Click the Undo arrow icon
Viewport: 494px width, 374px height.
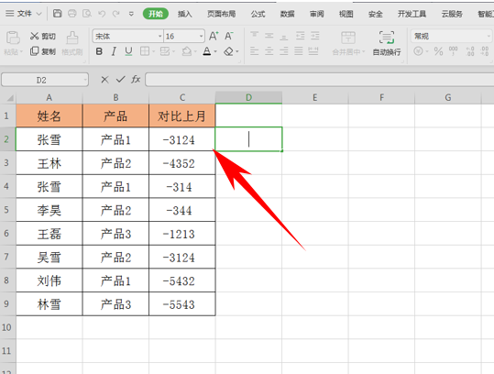click(x=102, y=13)
